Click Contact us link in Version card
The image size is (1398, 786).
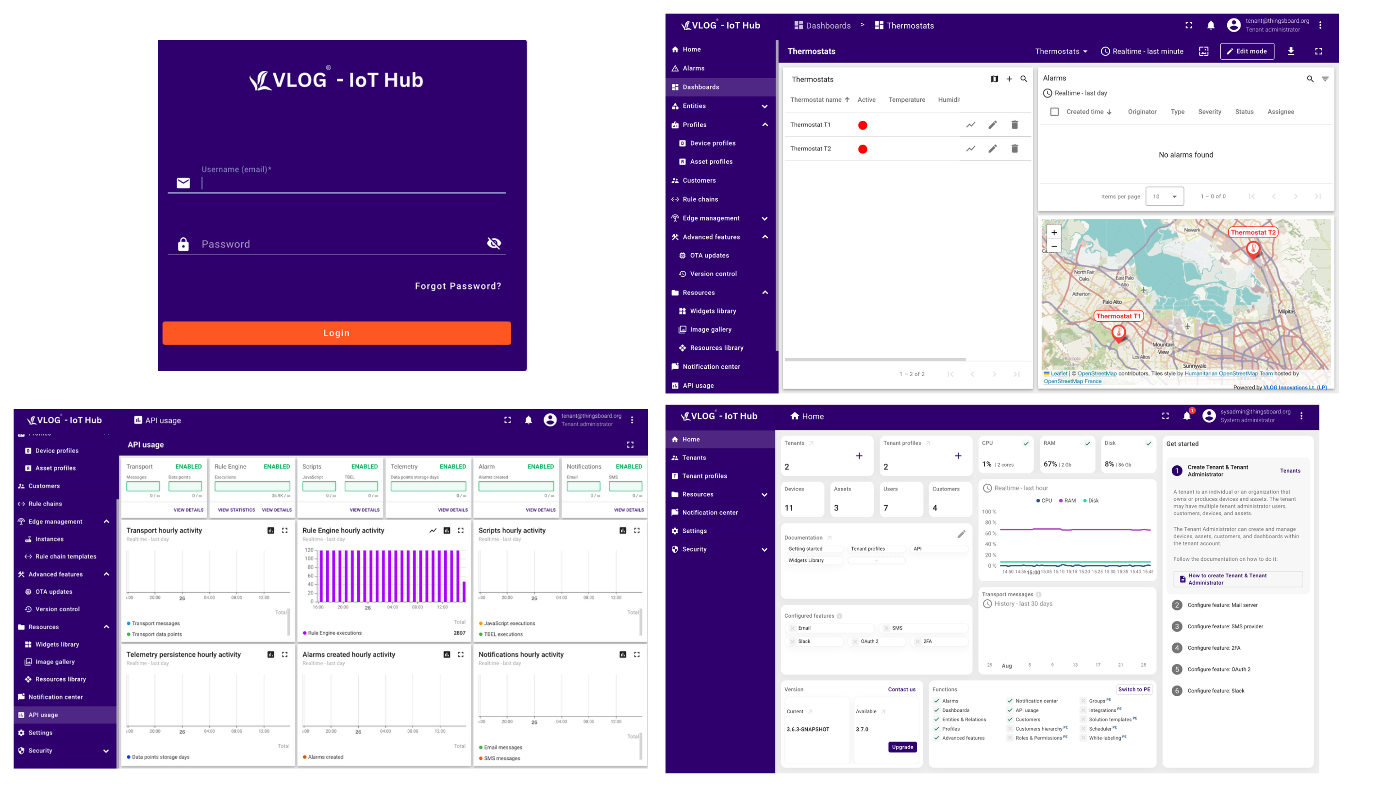pos(901,689)
